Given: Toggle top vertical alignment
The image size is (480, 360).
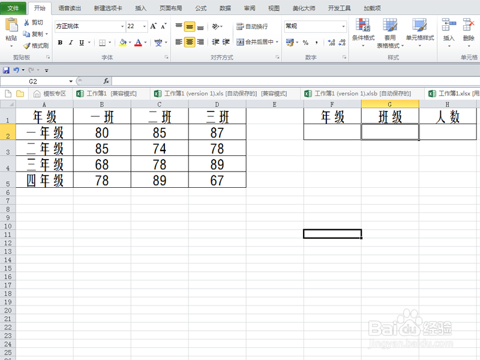Looking at the screenshot, I should click(x=179, y=26).
